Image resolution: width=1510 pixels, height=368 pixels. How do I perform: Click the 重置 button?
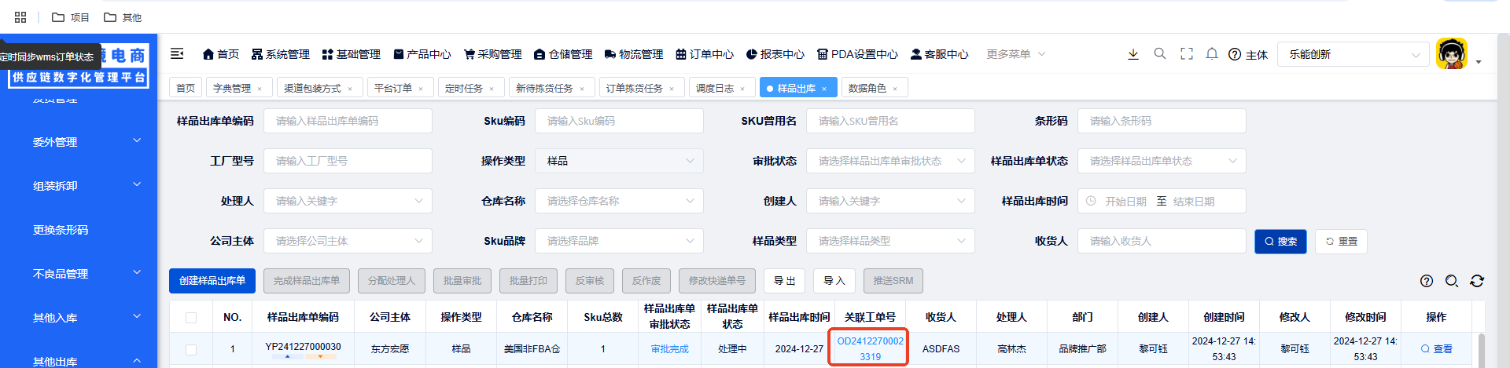[1342, 241]
